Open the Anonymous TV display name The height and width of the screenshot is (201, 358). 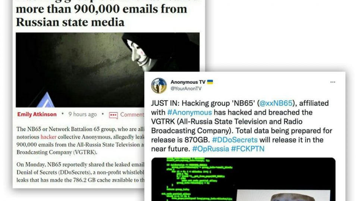tap(188, 82)
